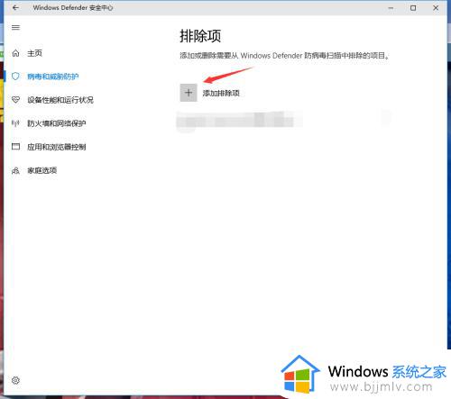This screenshot has height=399, width=451.
Task: Select the app and browser window icon
Action: [x=15, y=147]
